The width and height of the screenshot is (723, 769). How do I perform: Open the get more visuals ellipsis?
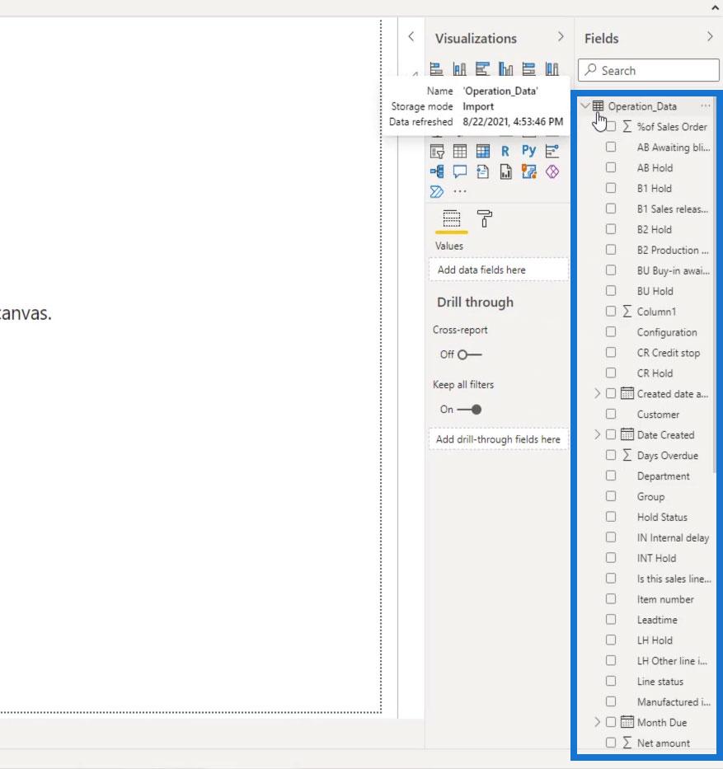pos(459,192)
